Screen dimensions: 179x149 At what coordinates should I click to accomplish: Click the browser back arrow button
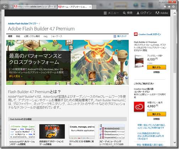pyautogui.click(x=5, y=6)
